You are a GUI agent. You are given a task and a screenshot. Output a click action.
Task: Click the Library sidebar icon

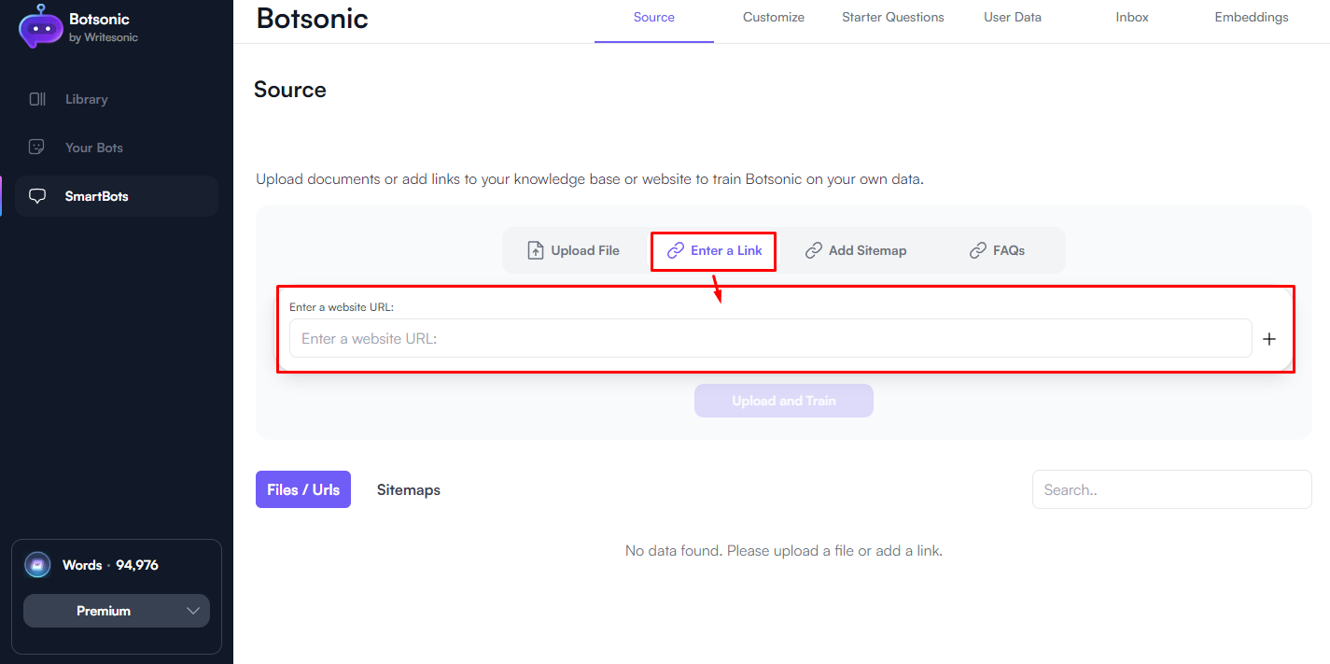37,99
